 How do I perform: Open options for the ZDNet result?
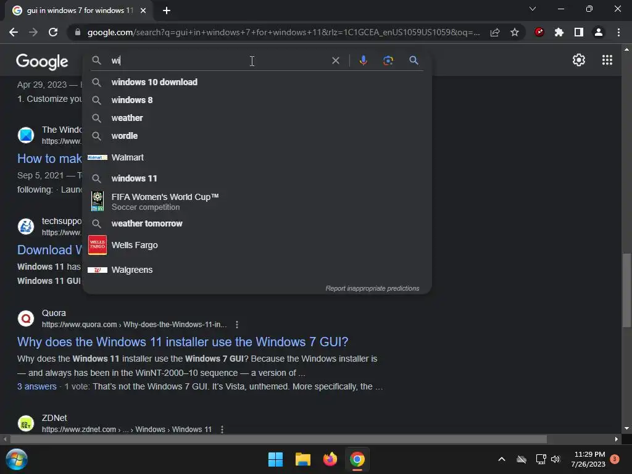click(222, 430)
